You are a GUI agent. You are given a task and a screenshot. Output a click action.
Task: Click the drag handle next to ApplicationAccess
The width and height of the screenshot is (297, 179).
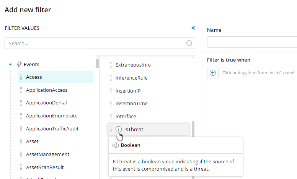click(x=21, y=90)
